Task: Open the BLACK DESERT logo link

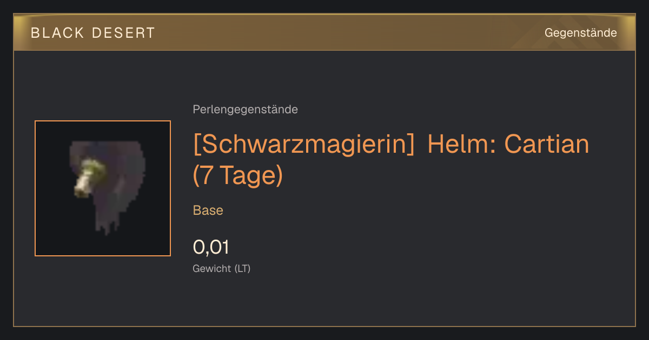Action: (x=93, y=33)
